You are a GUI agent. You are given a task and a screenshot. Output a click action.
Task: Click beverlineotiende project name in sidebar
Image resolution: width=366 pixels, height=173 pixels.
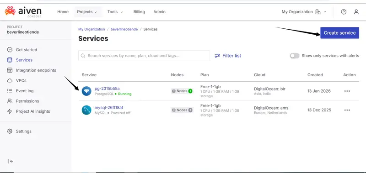click(23, 32)
